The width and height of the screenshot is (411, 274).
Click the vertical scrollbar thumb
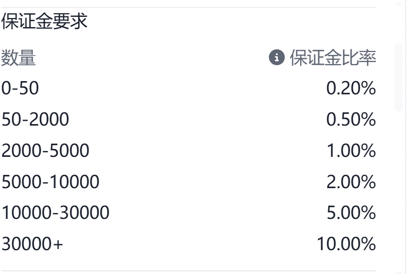pyautogui.click(x=399, y=77)
